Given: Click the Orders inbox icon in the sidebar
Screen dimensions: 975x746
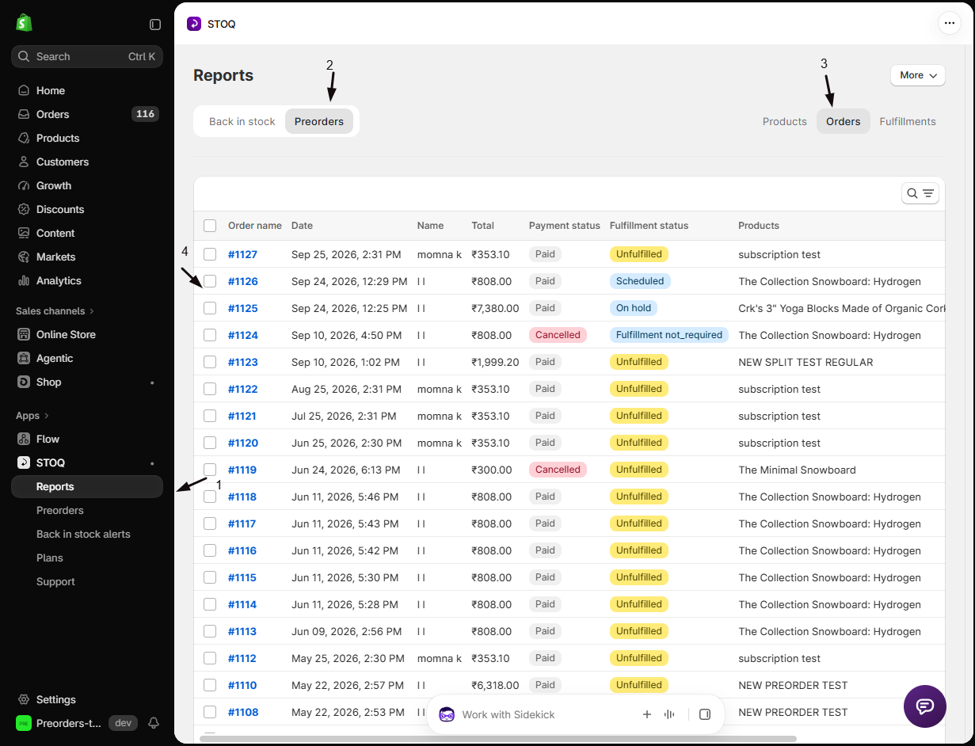Looking at the screenshot, I should coord(24,114).
